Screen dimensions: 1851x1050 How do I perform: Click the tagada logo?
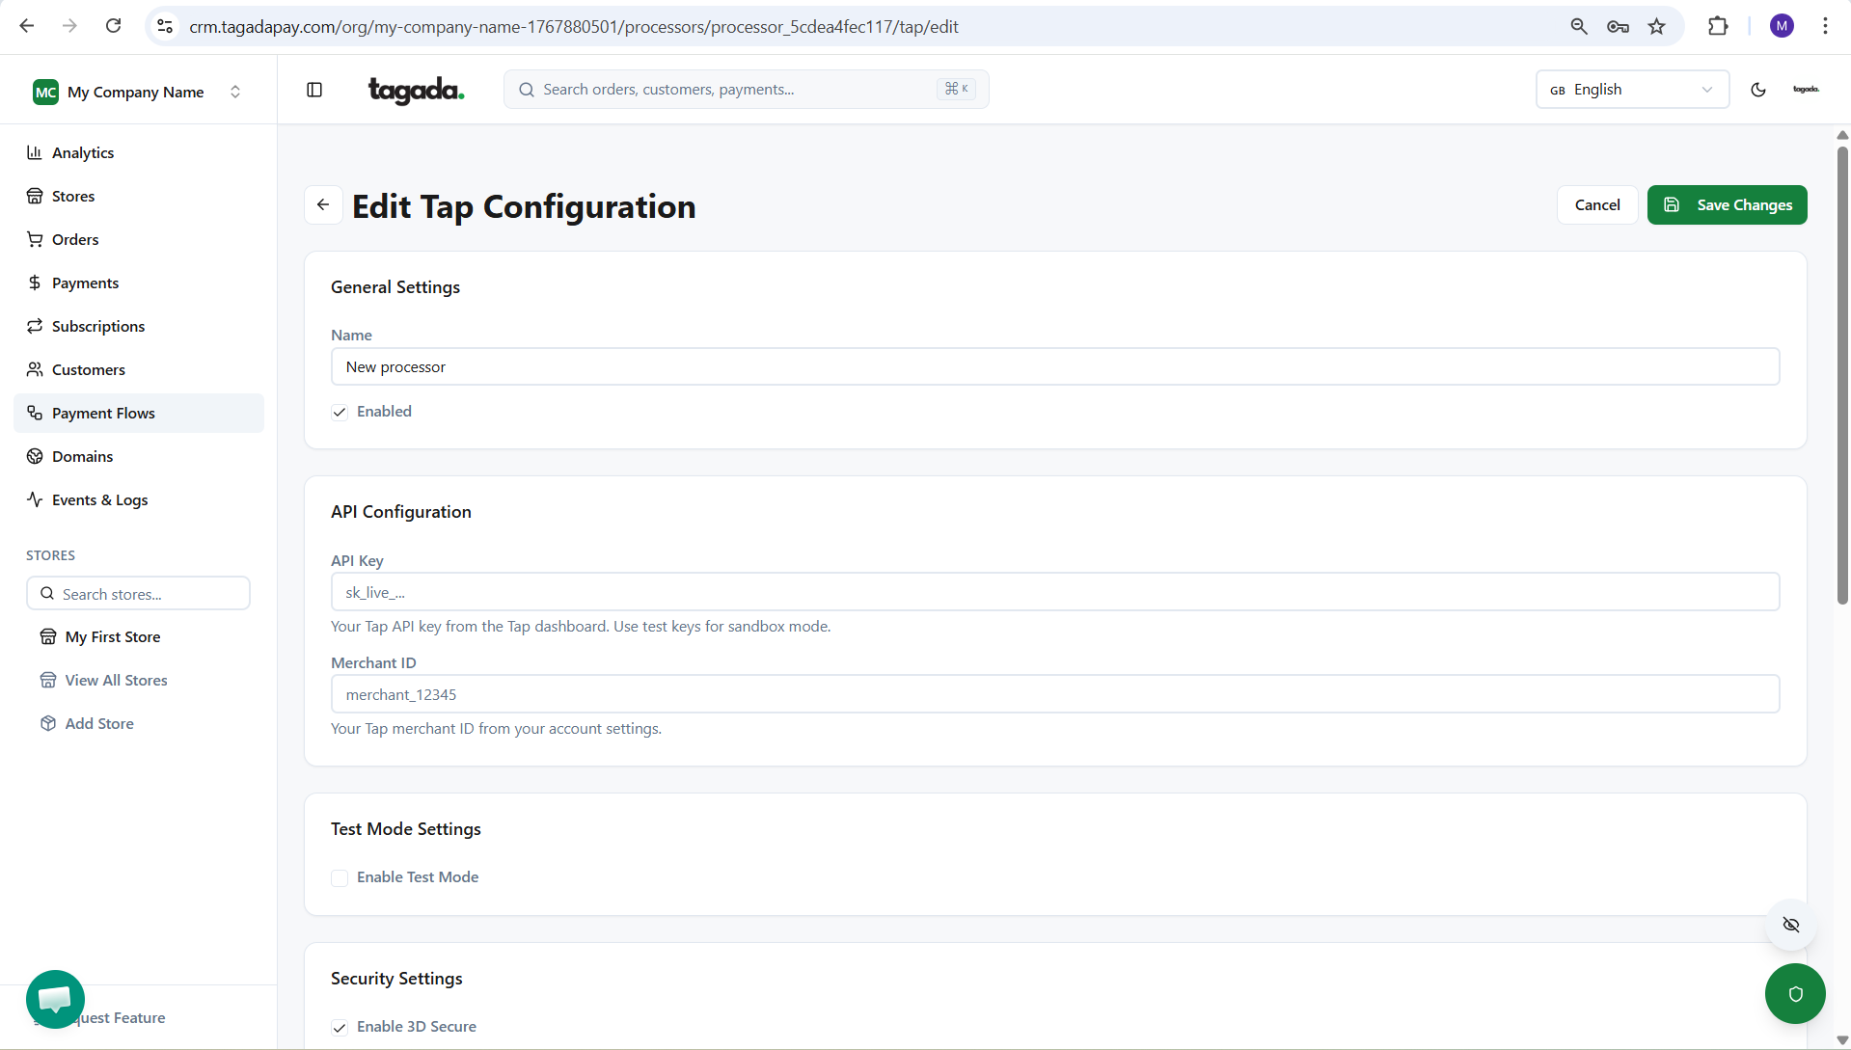416,90
